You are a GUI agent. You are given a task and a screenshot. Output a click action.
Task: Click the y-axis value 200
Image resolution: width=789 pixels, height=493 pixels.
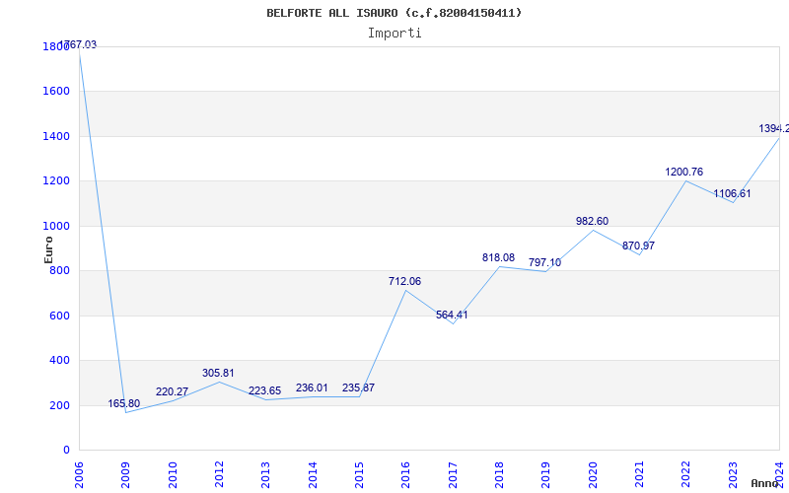click(x=59, y=405)
